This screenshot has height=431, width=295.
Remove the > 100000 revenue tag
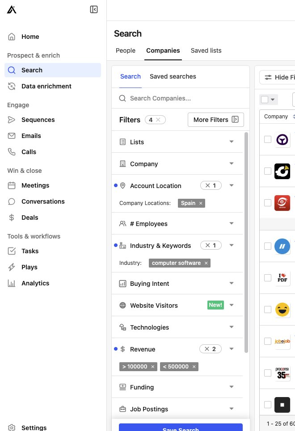pos(153,367)
